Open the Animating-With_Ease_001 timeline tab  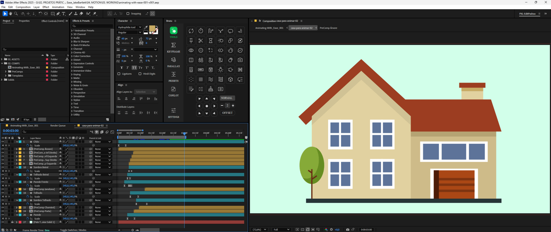click(24, 126)
